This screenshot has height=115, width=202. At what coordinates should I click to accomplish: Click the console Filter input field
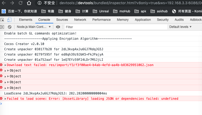click(x=116, y=27)
